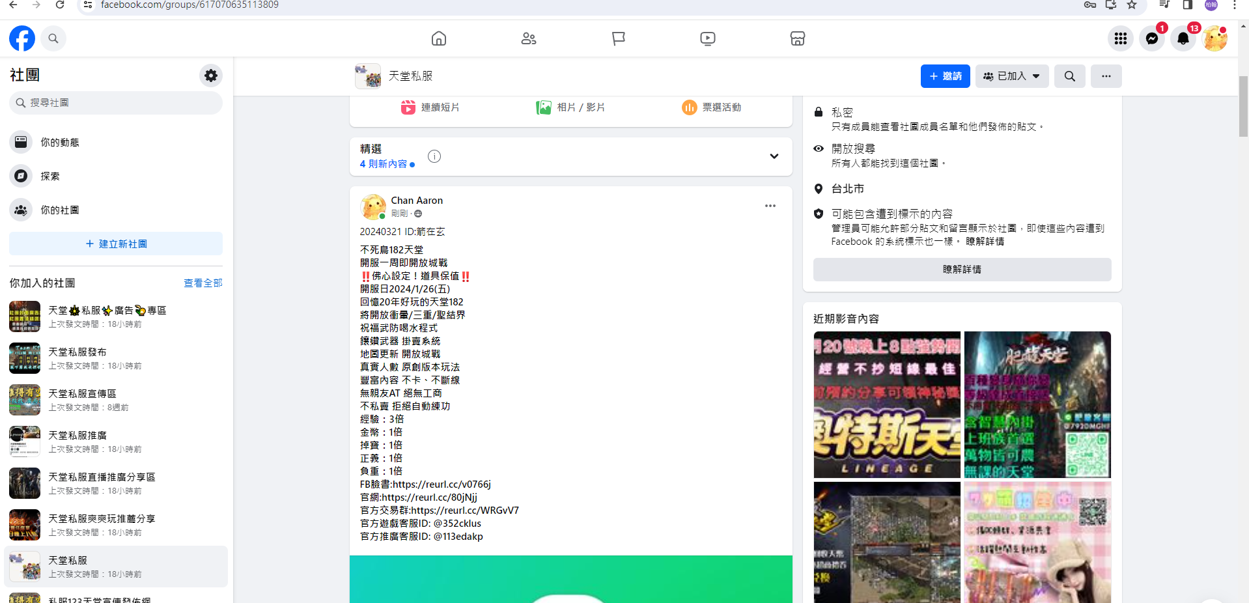Open the group's more options ellipsis button
The image size is (1249, 603).
[x=1106, y=76]
